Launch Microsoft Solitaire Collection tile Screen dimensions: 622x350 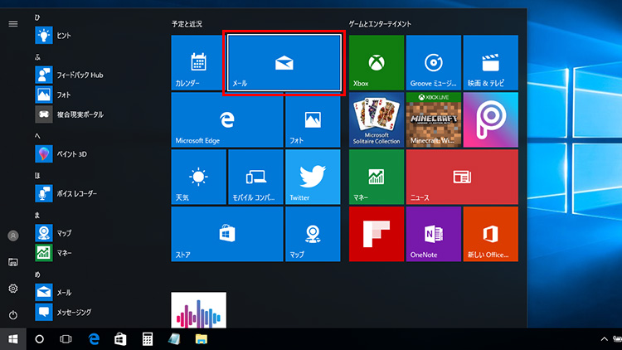[x=376, y=120]
